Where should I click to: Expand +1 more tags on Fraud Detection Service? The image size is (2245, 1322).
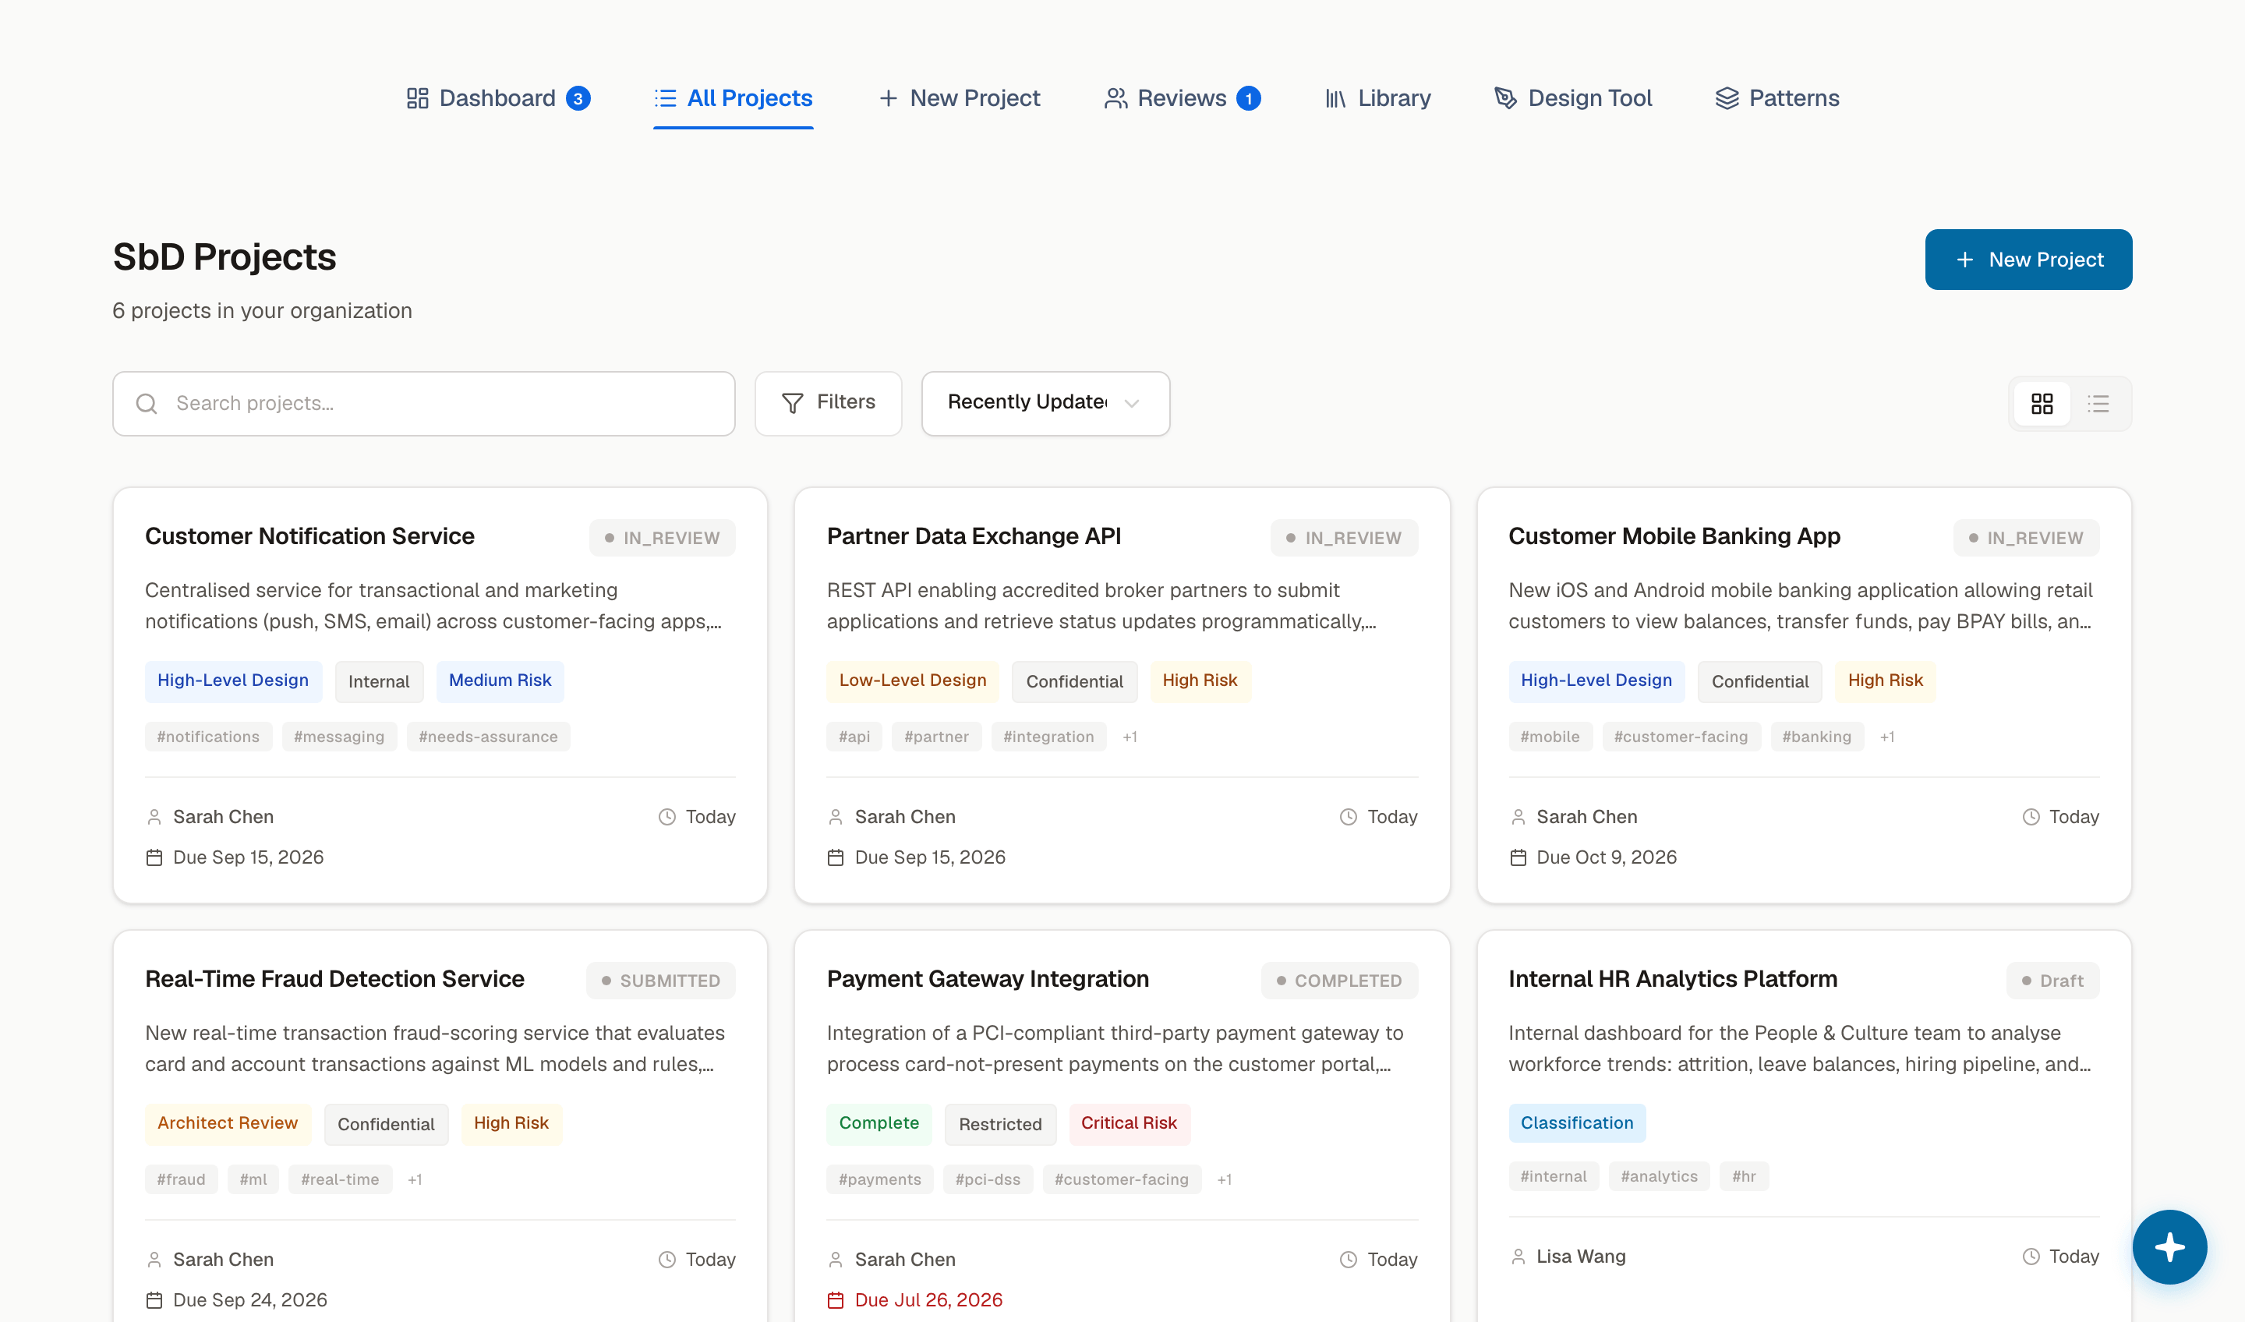click(x=415, y=1179)
